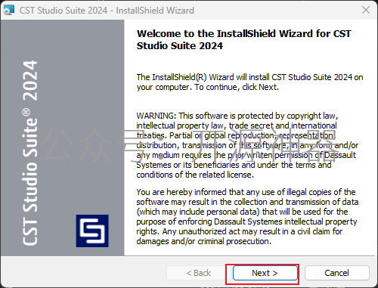The height and width of the screenshot is (288, 378).
Task: Click the gray sidebar panel background
Action: tap(62, 138)
